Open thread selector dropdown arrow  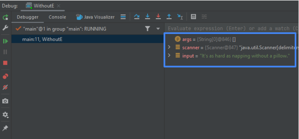pos(158,29)
